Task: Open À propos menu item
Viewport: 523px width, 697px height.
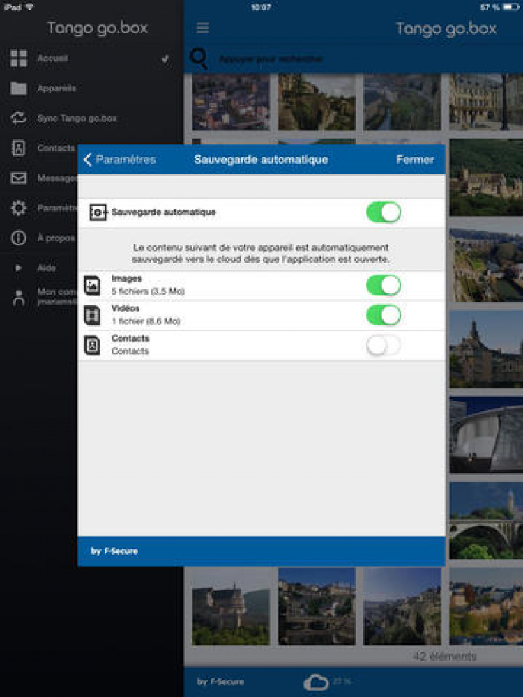Action: pos(56,238)
